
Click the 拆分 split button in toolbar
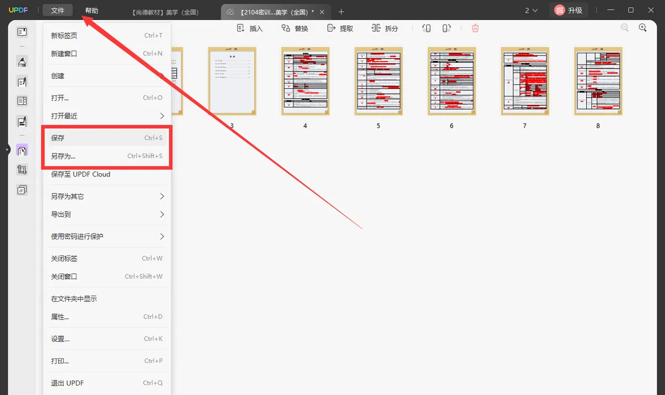coord(385,28)
